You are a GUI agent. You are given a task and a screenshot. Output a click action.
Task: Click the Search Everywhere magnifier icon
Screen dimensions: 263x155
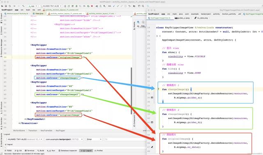(x=143, y=6)
